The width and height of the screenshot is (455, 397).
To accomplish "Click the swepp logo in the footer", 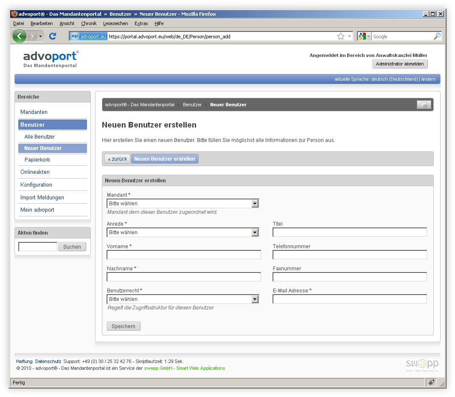I will [x=422, y=365].
